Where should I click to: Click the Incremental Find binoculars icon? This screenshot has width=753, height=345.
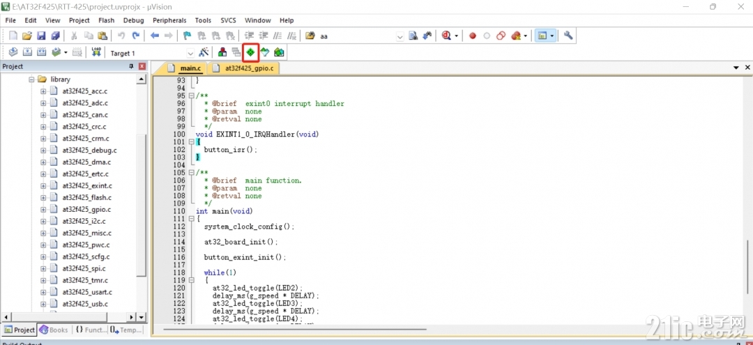pos(427,36)
